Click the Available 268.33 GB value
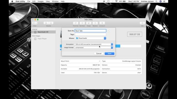 pyautogui.click(x=89, y=69)
